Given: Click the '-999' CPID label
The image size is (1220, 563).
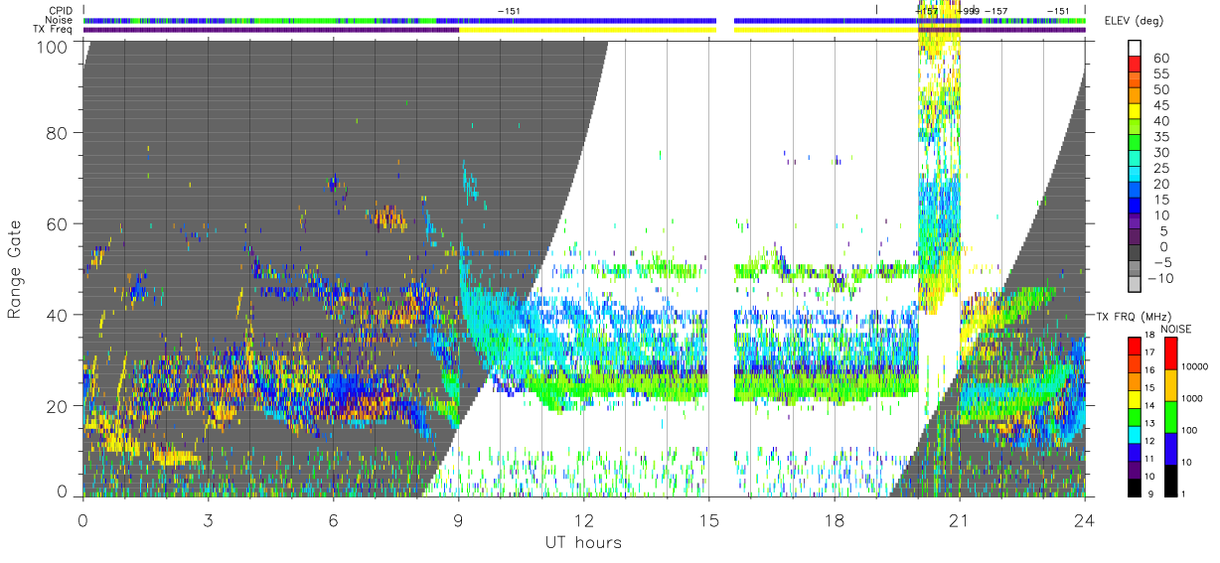Looking at the screenshot, I should (967, 11).
